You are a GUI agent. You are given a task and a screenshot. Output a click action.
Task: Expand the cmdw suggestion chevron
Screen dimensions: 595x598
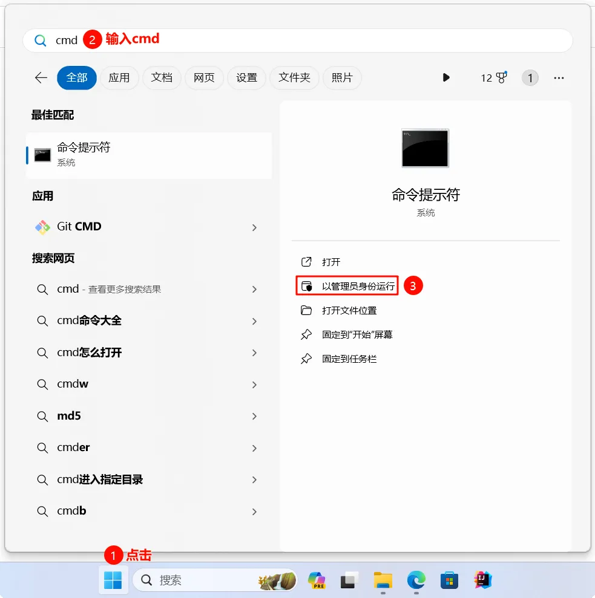click(254, 385)
